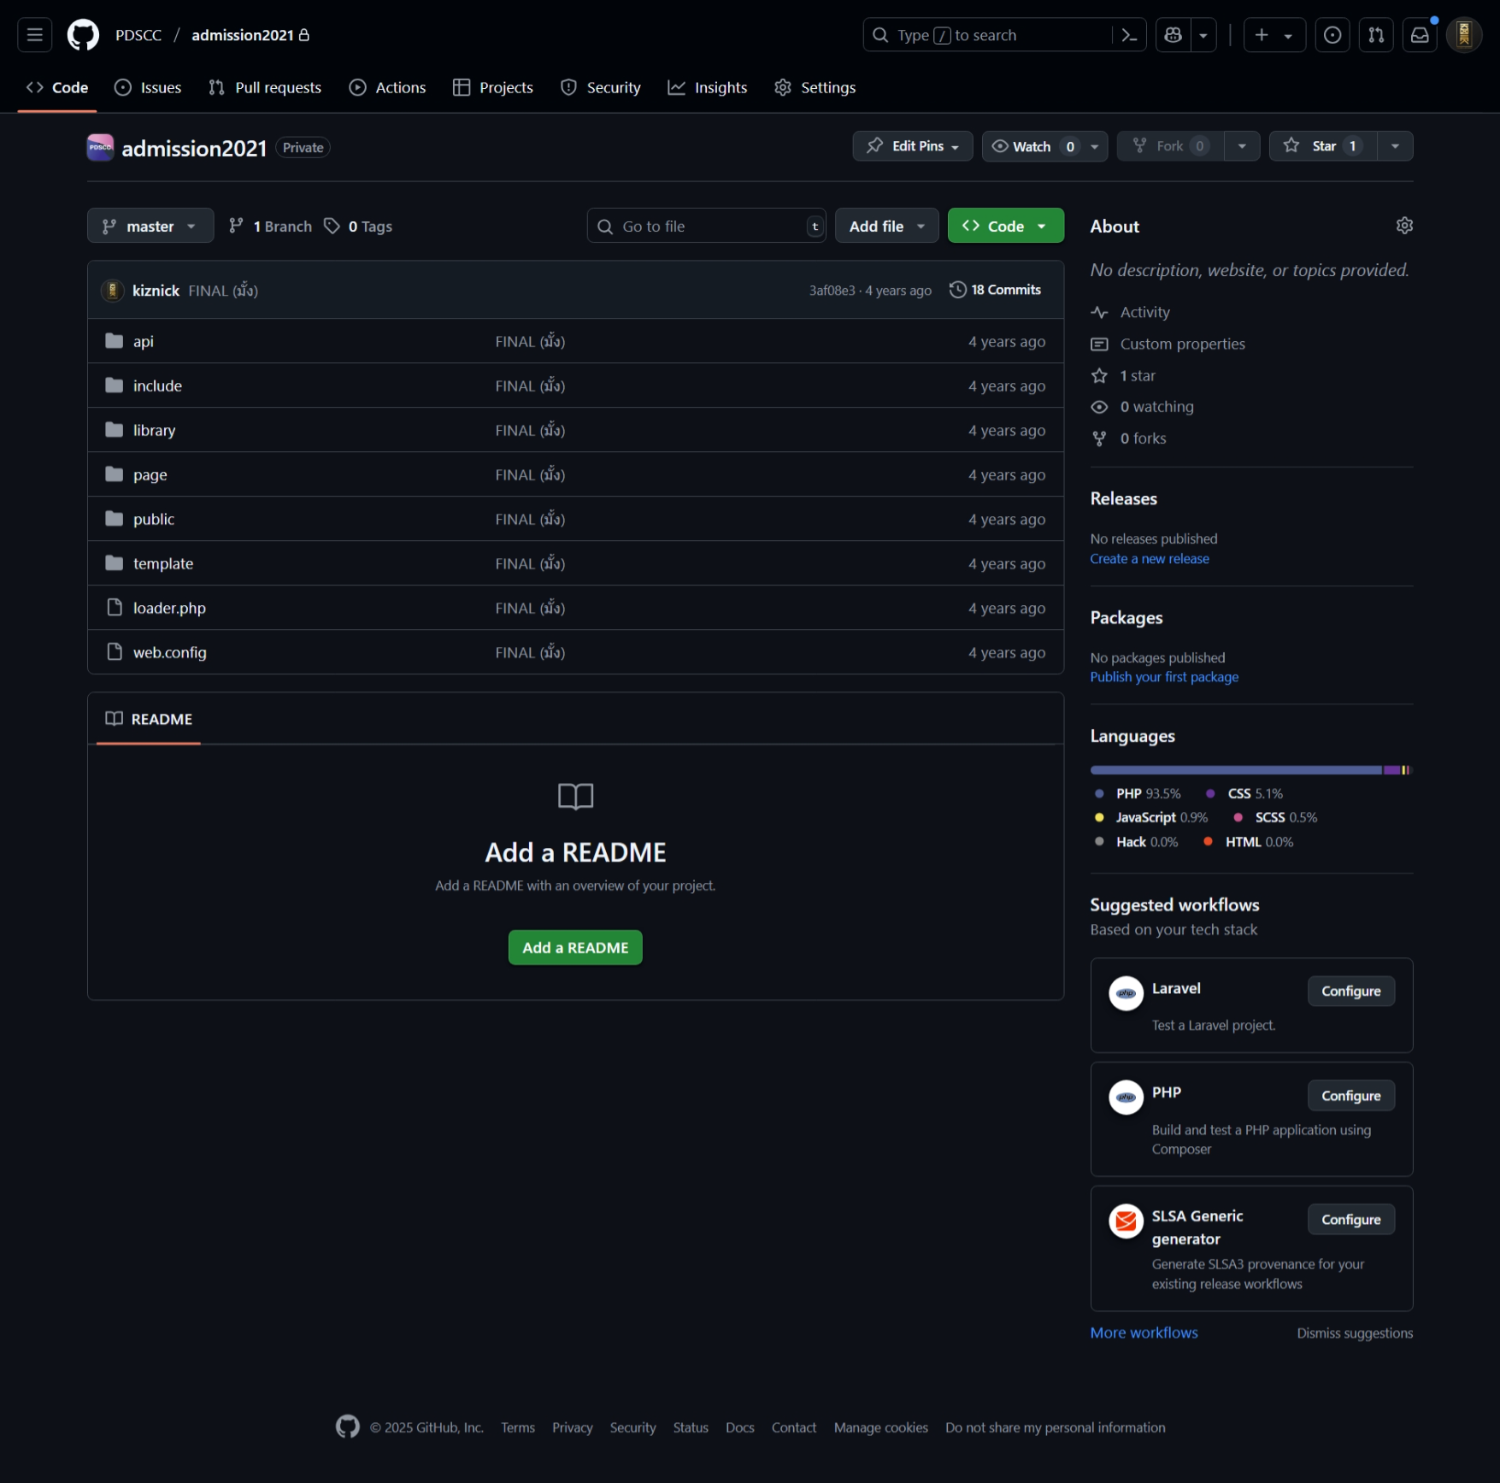This screenshot has height=1483, width=1500.
Task: Open the command palette terminal icon
Action: pos(1129,34)
